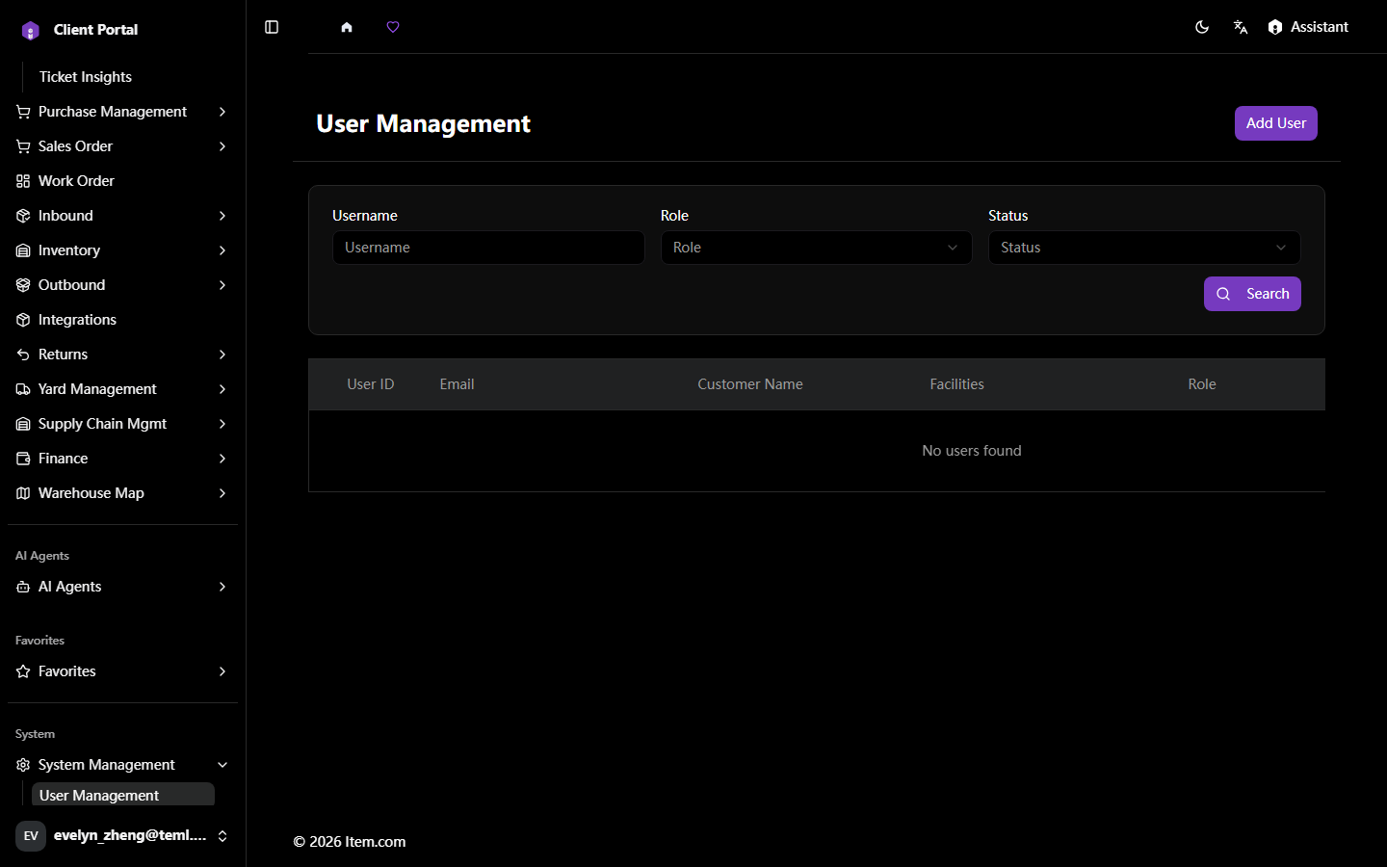Click the Role table column header
This screenshot has width=1387, height=867.
tap(1202, 384)
